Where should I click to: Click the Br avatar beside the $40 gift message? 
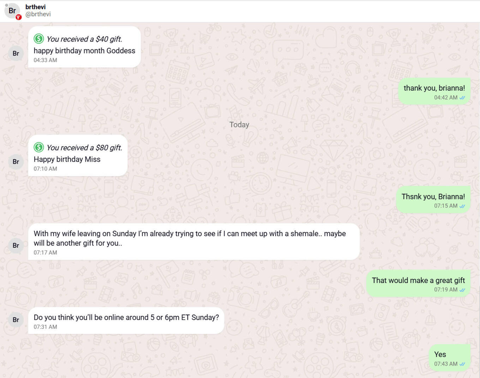pos(16,53)
